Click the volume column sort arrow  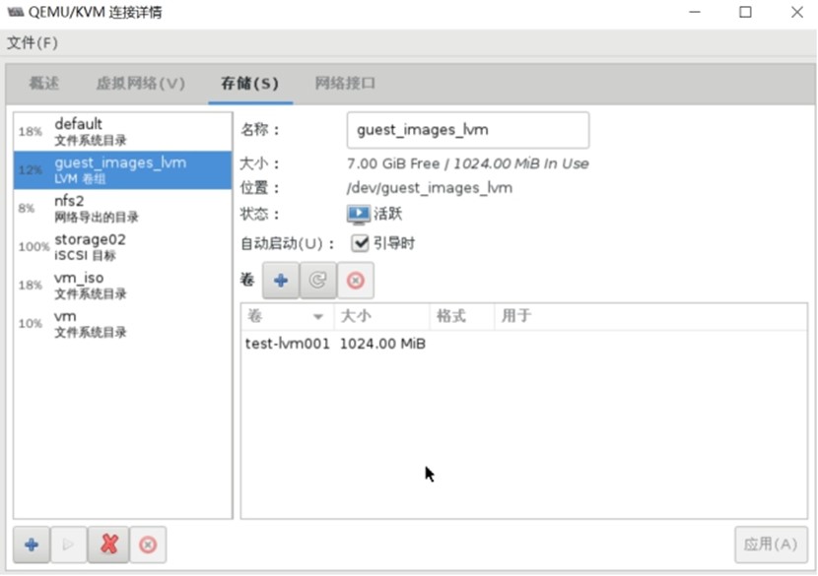point(317,316)
